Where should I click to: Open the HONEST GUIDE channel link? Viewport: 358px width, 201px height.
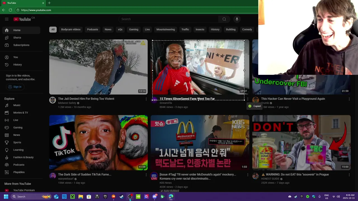tap(270, 179)
